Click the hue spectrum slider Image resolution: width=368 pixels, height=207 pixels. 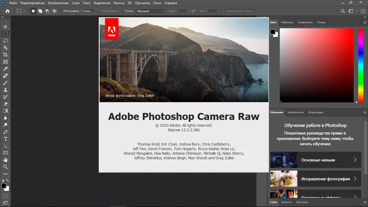tap(361, 65)
